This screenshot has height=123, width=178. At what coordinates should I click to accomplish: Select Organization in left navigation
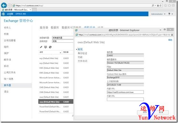click(6, 47)
